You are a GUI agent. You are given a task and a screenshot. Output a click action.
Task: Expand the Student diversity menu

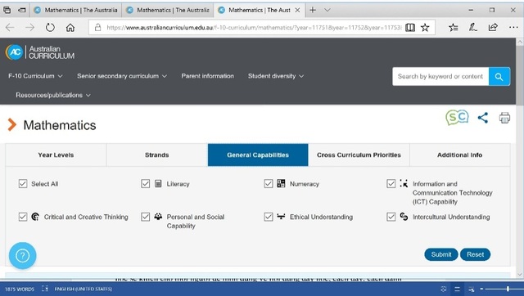[276, 76]
